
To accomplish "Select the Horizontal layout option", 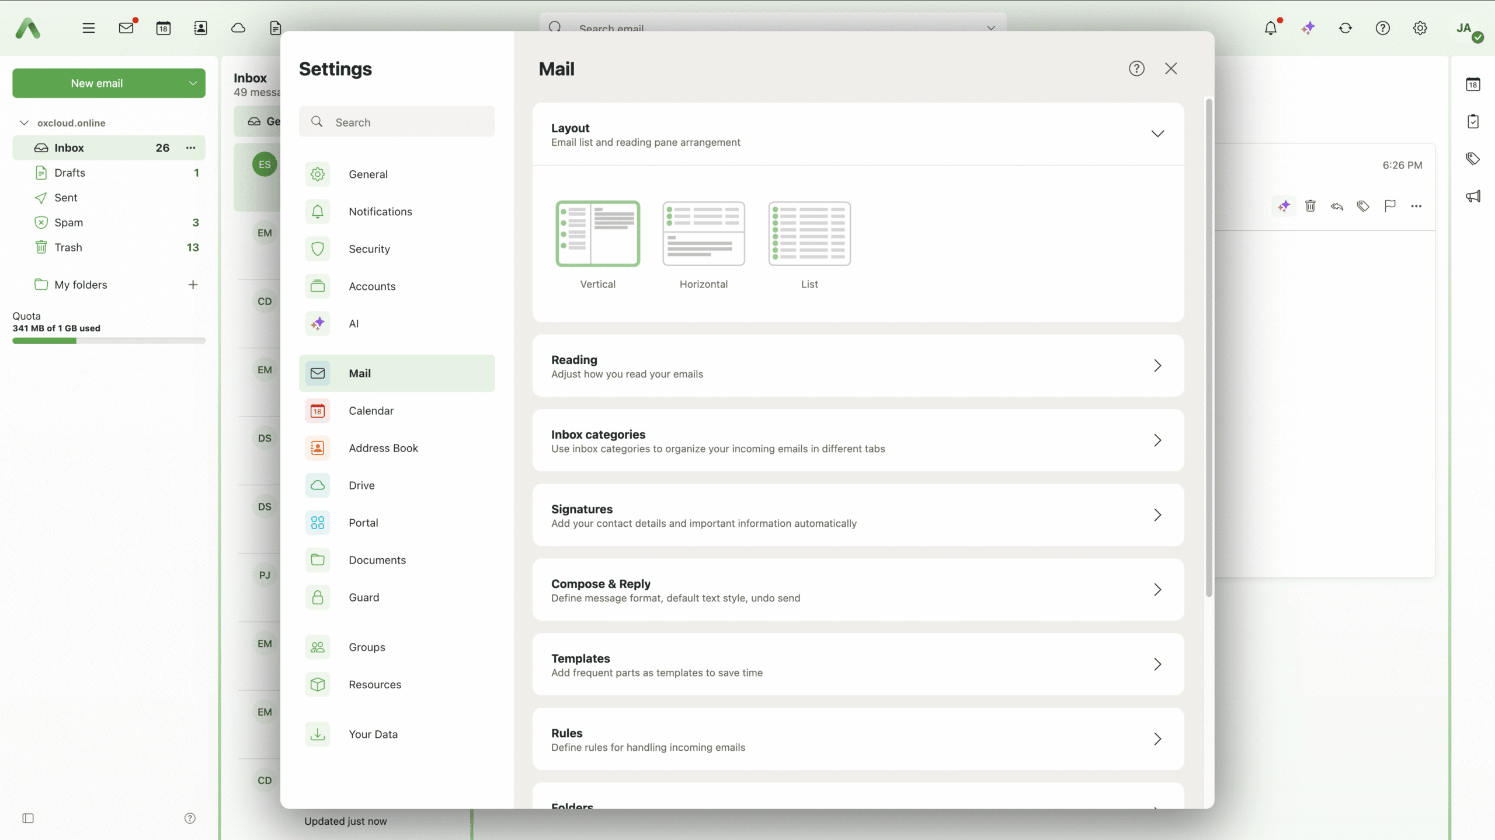I will point(703,234).
